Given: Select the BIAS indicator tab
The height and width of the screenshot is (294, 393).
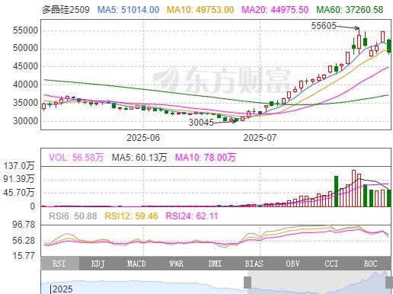Looking at the screenshot, I should [254, 264].
